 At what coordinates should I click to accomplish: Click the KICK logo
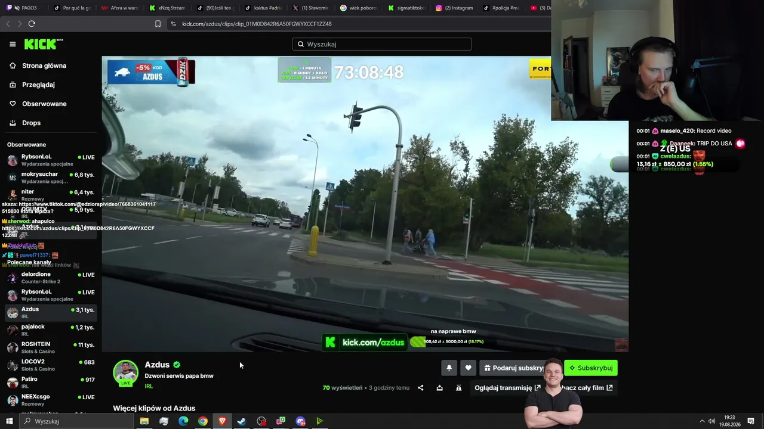point(44,44)
